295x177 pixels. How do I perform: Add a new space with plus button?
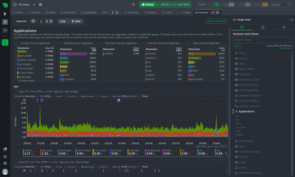click(x=5, y=43)
